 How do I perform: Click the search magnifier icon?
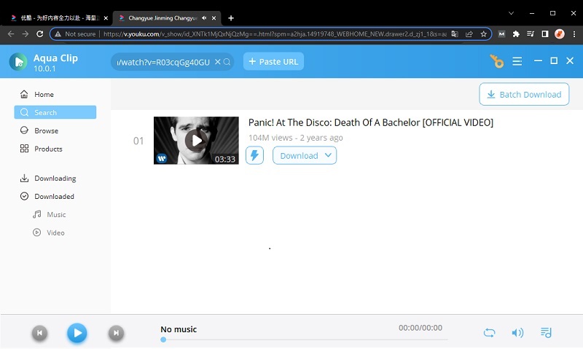227,62
